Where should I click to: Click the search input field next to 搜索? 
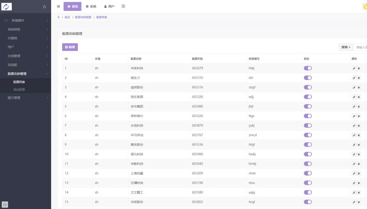pos(361,47)
